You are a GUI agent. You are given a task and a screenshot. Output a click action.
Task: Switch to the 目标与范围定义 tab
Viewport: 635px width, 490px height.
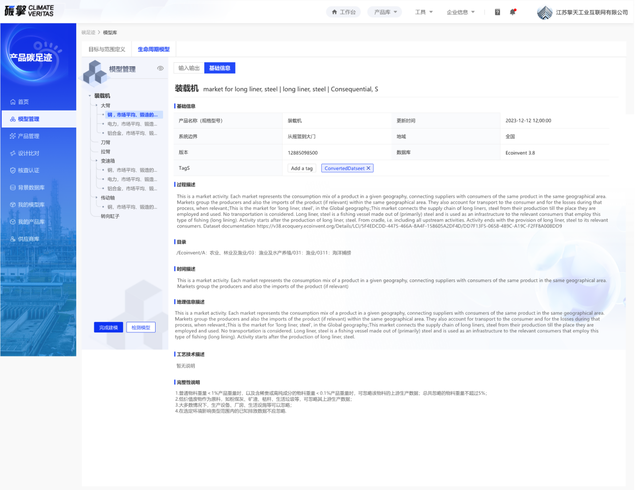point(107,49)
